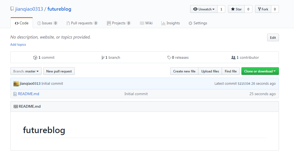Open the README.md file link
Screen dimensions: 294x167
tap(28, 94)
